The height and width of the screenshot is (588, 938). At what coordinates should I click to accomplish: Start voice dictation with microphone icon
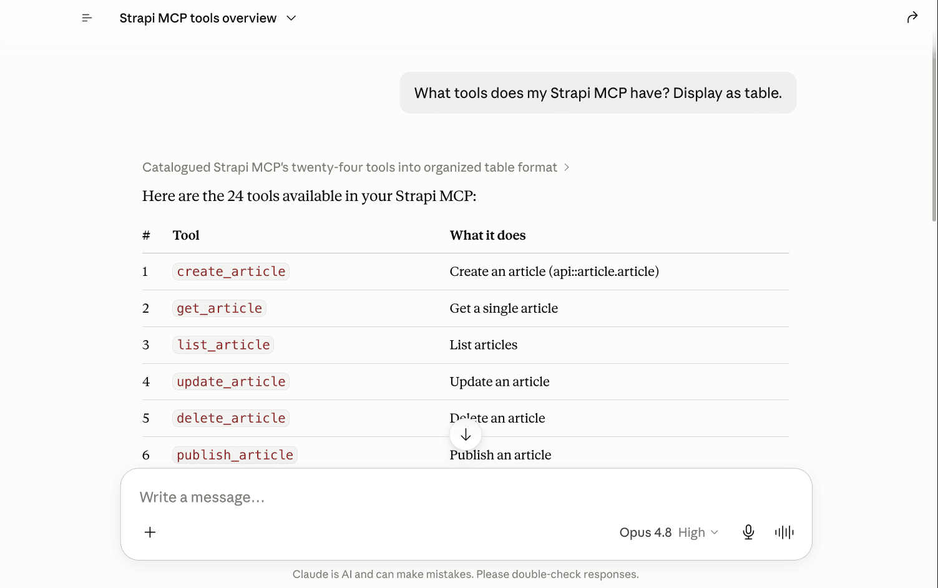(748, 532)
